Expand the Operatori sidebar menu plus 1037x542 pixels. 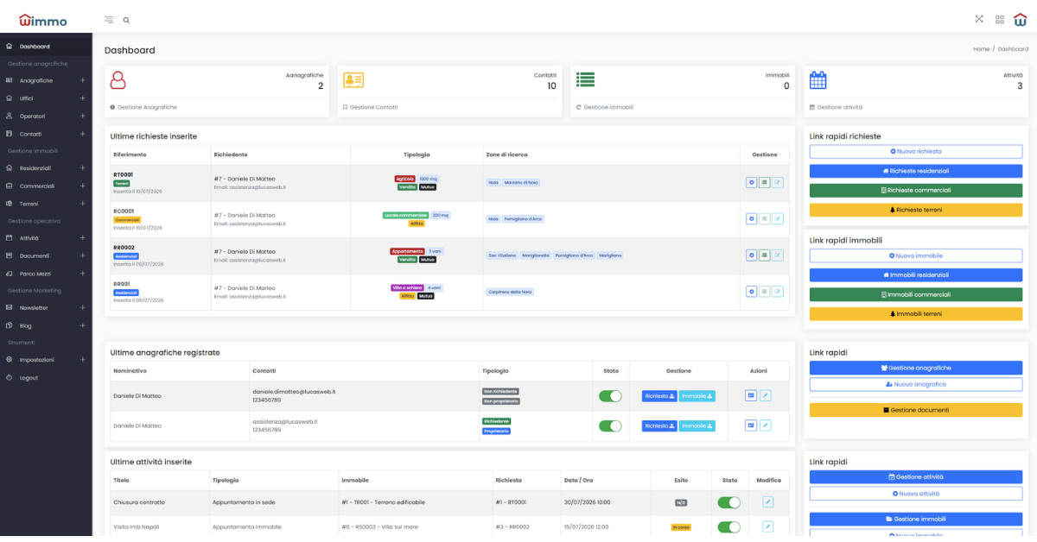pyautogui.click(x=82, y=116)
